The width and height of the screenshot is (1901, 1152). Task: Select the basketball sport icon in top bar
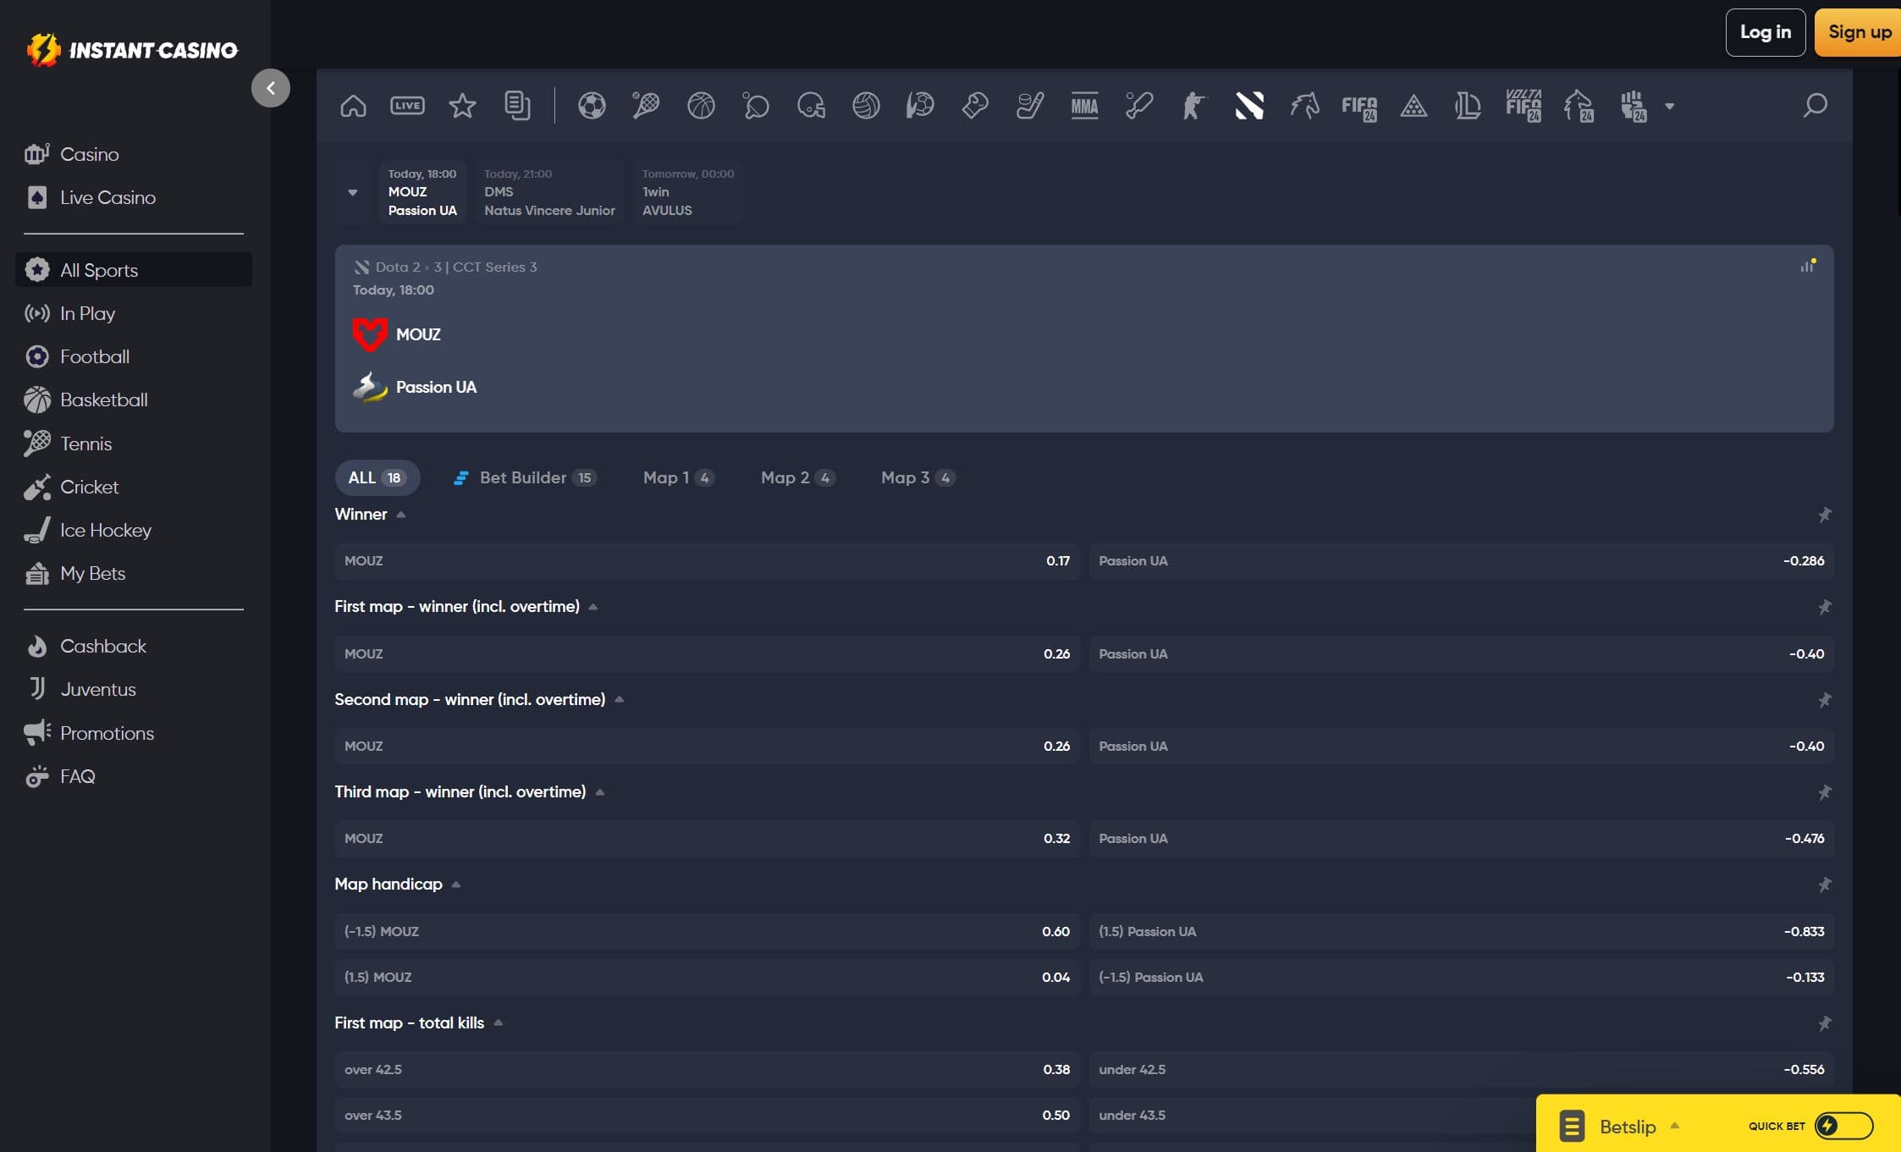[701, 106]
